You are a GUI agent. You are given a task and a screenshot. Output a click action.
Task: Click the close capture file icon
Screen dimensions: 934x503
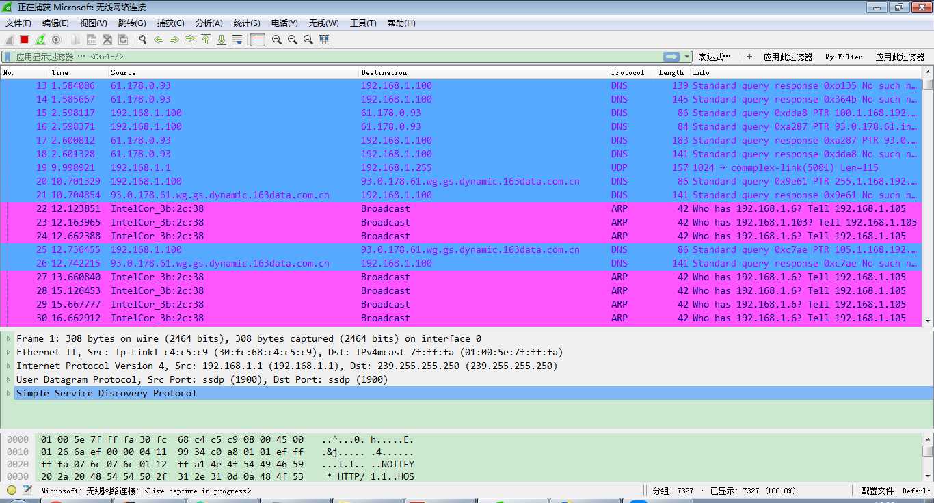107,40
